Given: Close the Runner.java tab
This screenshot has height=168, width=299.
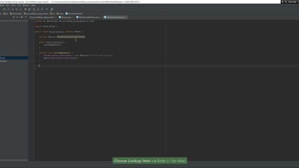Looking at the screenshot, I should 73,17.
